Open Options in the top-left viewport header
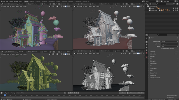Image resolution: width=179 pixels, height=100 pixels. pos(69,4)
